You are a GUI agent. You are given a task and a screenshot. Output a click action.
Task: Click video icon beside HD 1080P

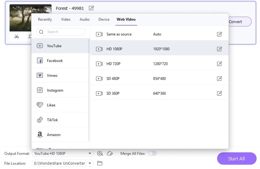99,49
